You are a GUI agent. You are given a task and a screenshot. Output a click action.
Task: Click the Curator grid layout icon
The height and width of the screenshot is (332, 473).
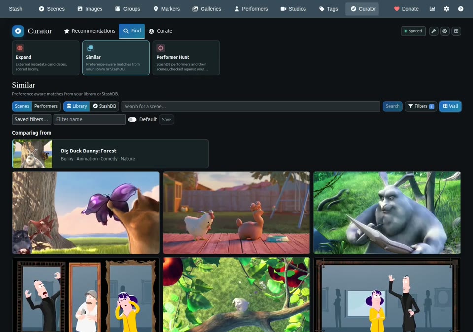[456, 31]
